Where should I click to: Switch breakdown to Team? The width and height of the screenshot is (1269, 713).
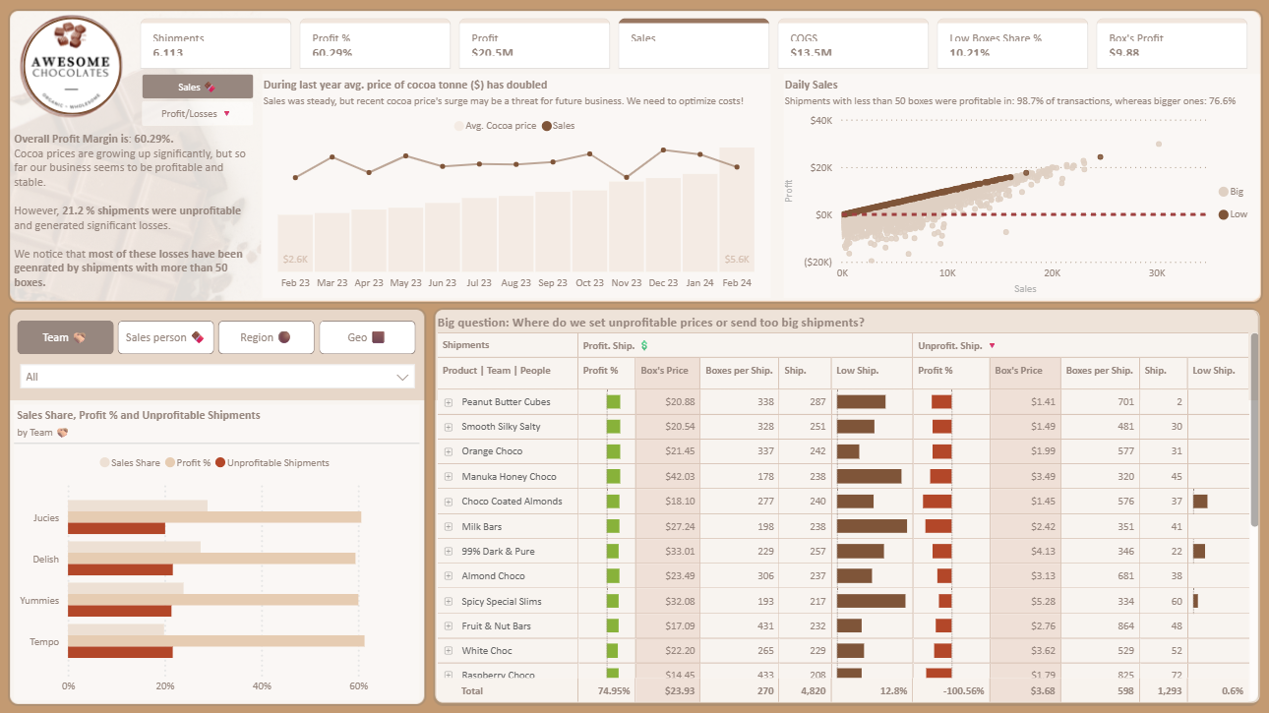64,337
